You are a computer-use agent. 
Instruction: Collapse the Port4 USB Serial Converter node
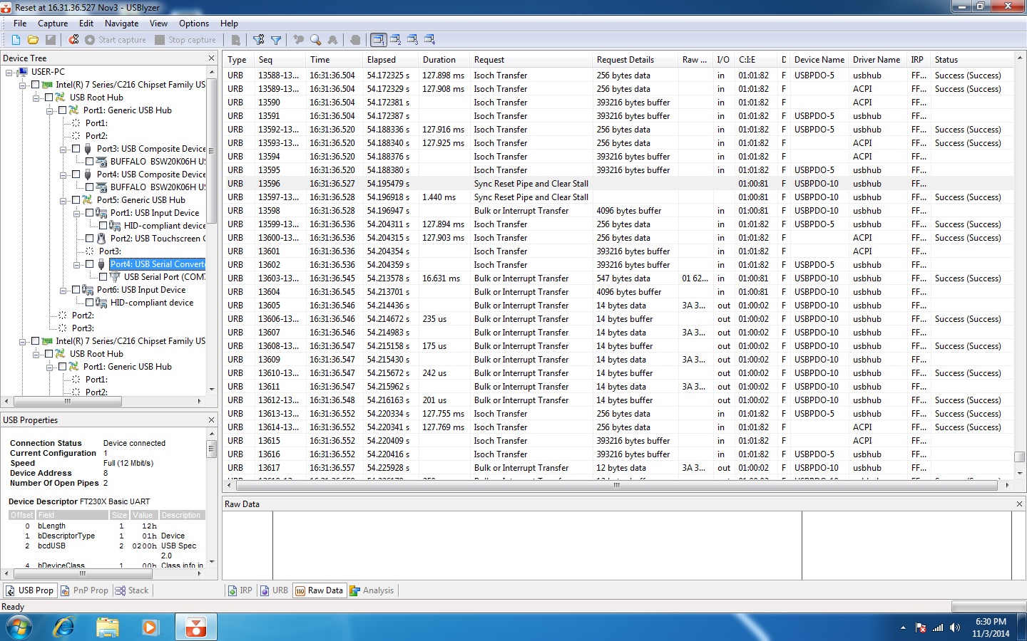tap(77, 264)
